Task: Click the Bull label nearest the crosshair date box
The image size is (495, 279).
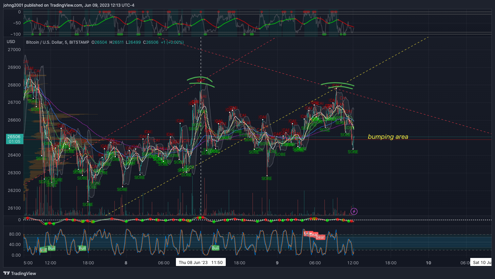Action: click(x=215, y=248)
